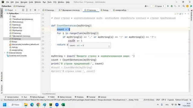Expand all items in Project panel

(27, 10)
